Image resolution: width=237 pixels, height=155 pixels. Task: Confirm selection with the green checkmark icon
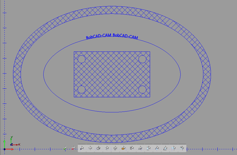click(x=65, y=148)
